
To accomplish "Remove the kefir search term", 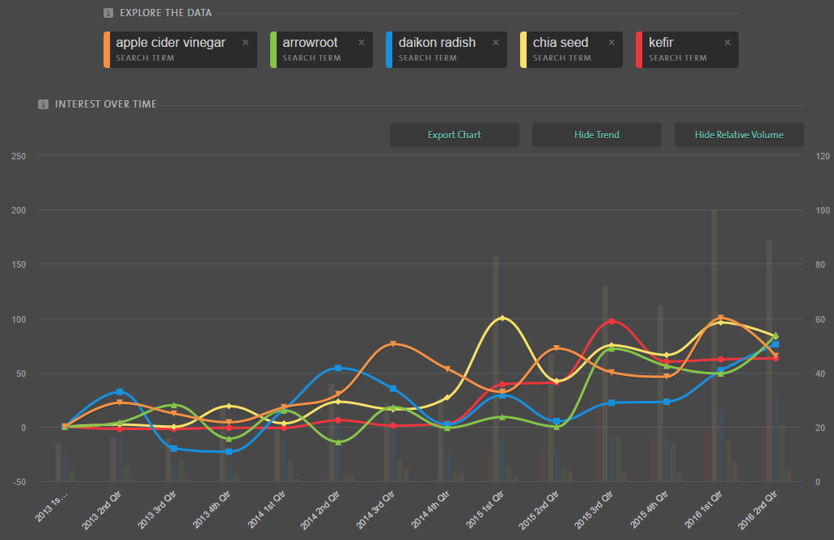I will (x=727, y=43).
